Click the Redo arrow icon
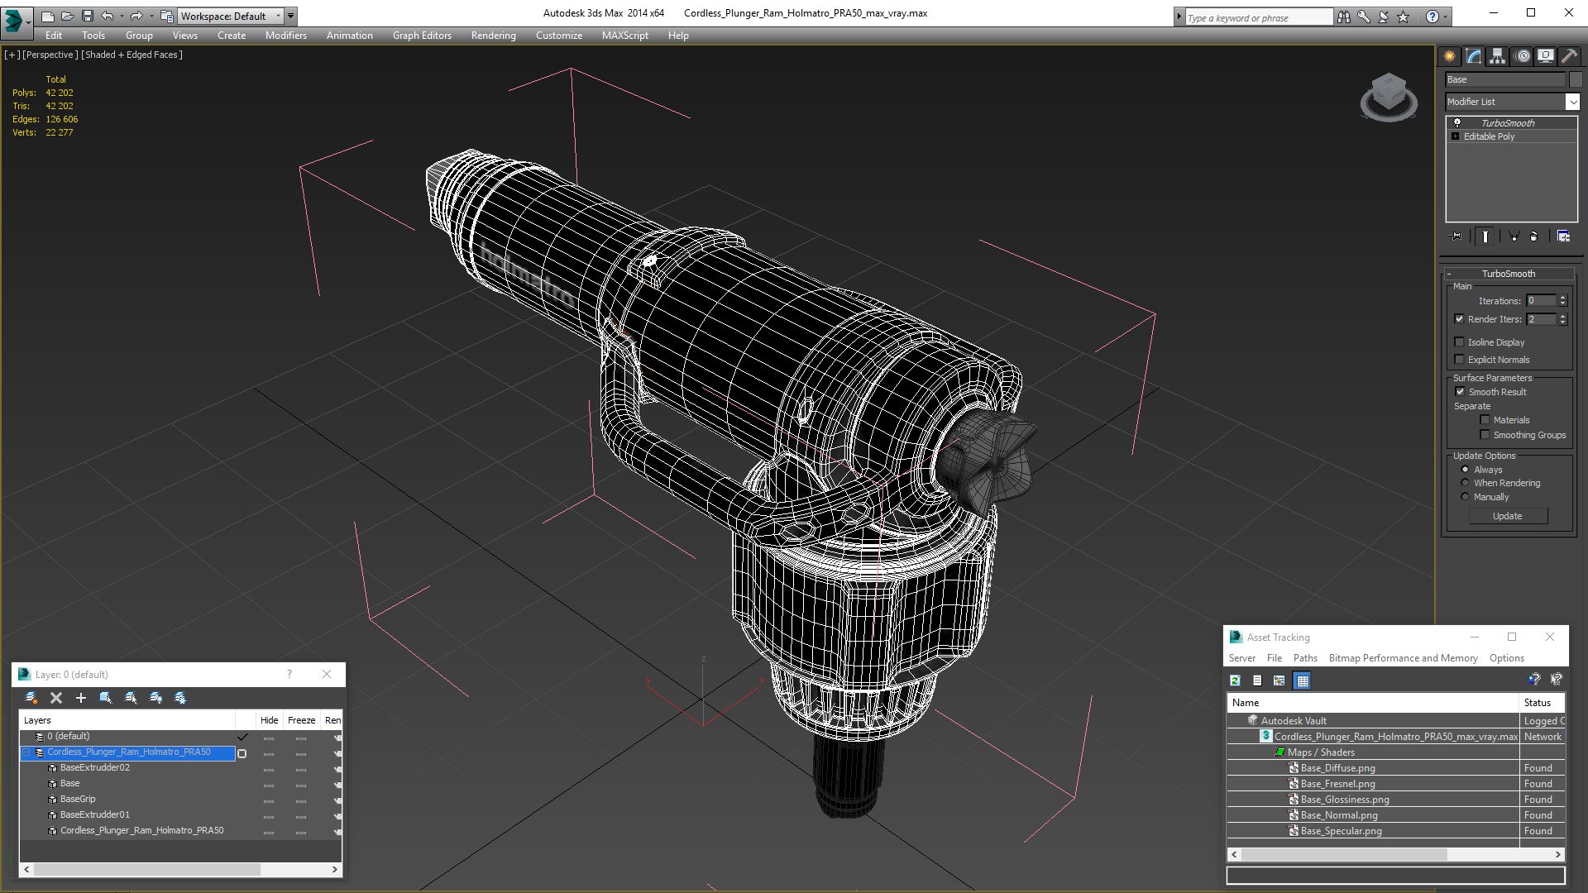Screen dimensions: 1588x893 click(x=136, y=16)
